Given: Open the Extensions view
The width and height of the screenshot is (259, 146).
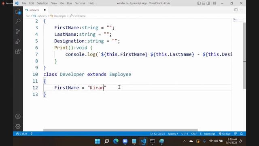Looking at the screenshot, I should [x=18, y=52].
